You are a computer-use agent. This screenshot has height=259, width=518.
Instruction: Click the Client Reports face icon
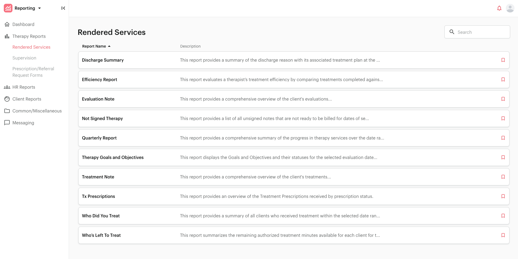(7, 99)
